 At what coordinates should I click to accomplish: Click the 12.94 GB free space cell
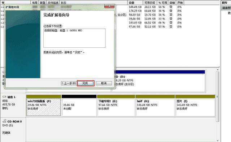tap(150, 19)
